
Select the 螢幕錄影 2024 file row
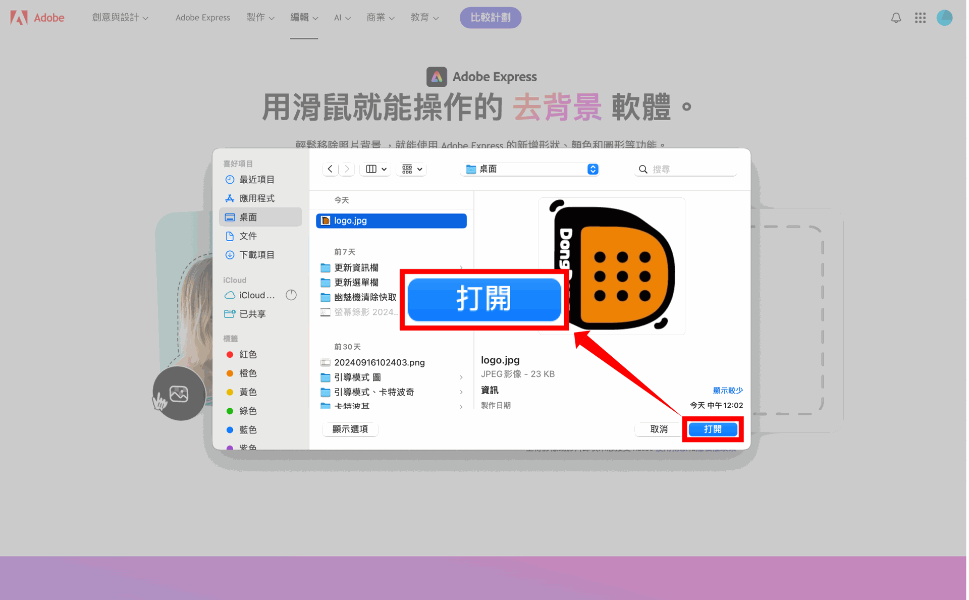pos(360,312)
